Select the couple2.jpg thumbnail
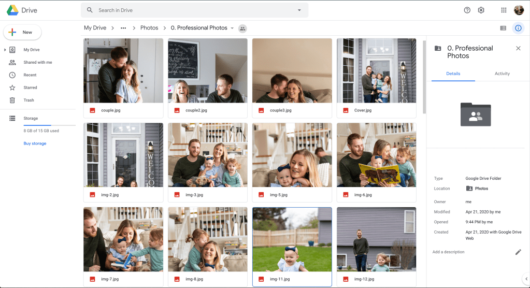Image resolution: width=530 pixels, height=288 pixels. [x=207, y=71]
